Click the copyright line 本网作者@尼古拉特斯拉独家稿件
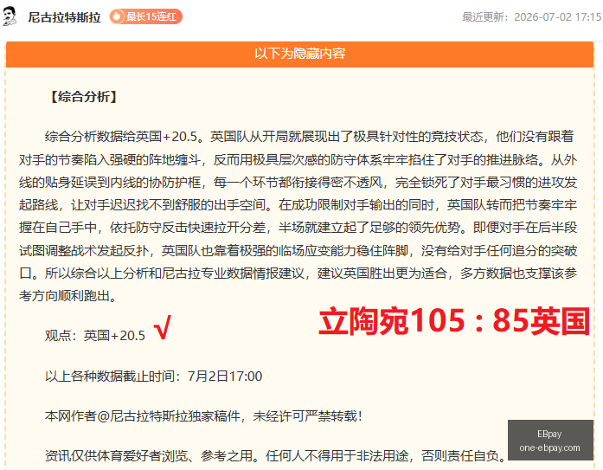This screenshot has height=470, width=603. [x=203, y=415]
